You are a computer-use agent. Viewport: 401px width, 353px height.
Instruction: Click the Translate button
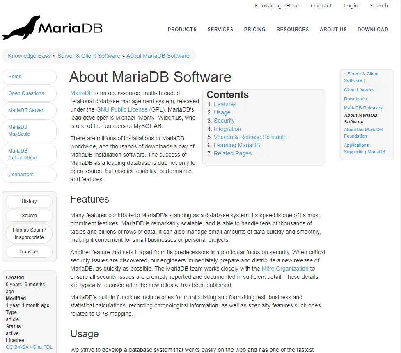click(x=29, y=252)
